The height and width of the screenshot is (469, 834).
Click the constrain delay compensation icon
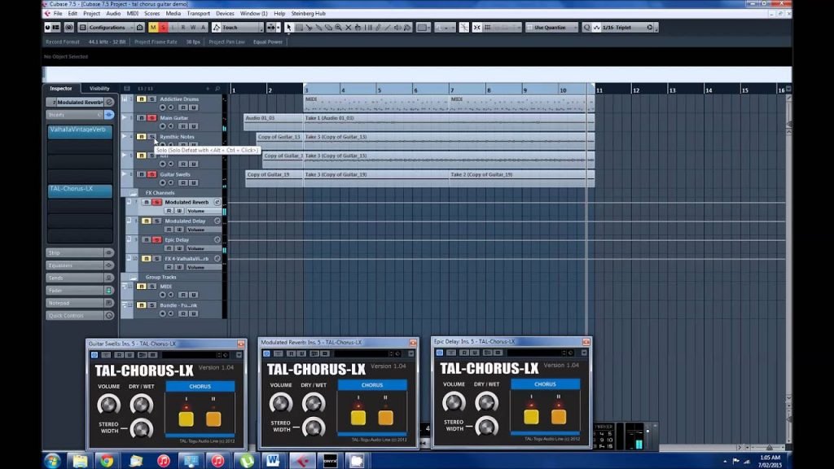tap(68, 27)
